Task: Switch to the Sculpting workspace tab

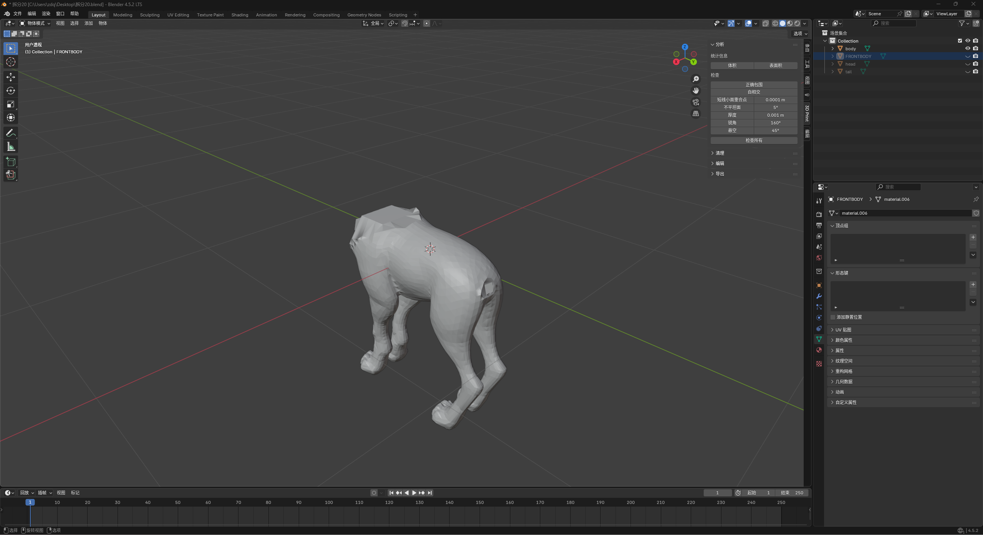Action: click(149, 15)
